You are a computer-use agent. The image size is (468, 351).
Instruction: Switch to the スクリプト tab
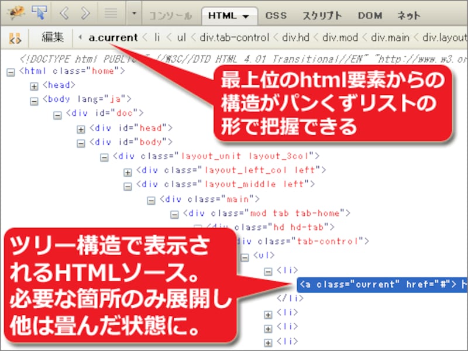click(322, 15)
